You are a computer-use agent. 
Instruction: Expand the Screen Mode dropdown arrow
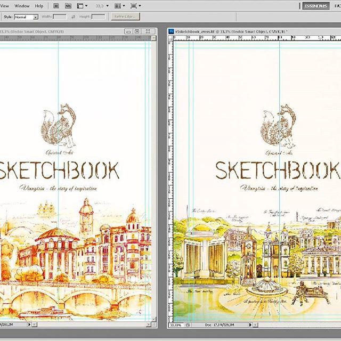[x=140, y=6]
